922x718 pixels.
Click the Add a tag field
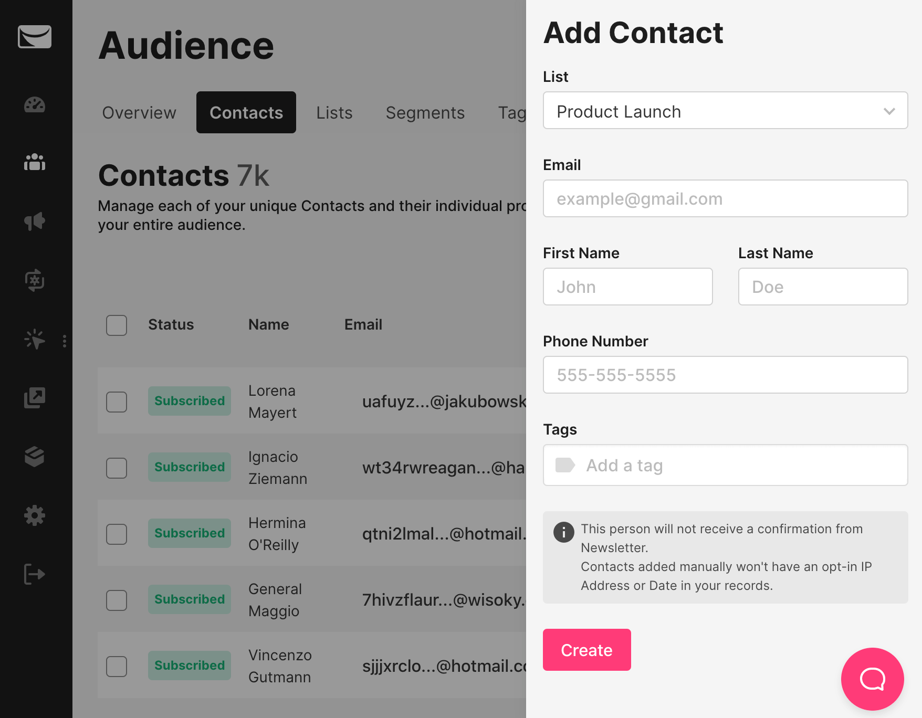pos(725,466)
